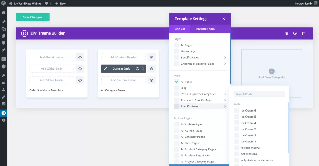The image size is (319, 166).
Task: Open the Users icon in sidebar
Action: pos(4,90)
